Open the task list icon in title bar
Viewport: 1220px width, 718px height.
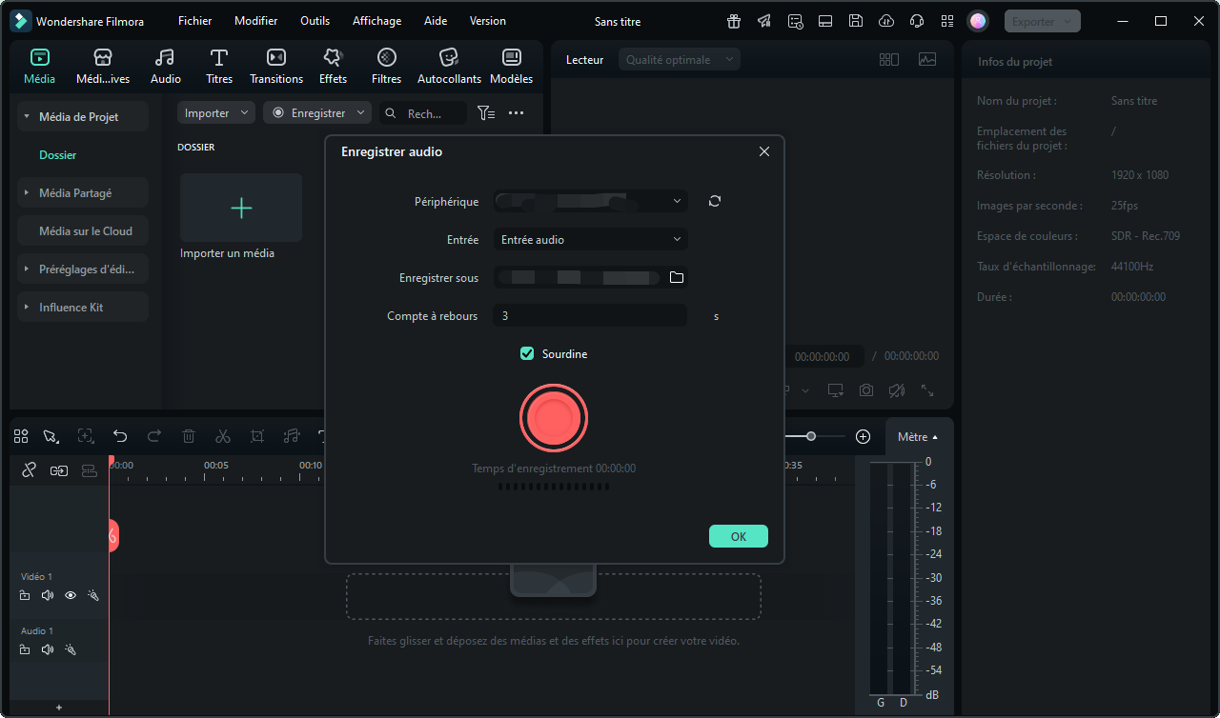[x=795, y=21]
